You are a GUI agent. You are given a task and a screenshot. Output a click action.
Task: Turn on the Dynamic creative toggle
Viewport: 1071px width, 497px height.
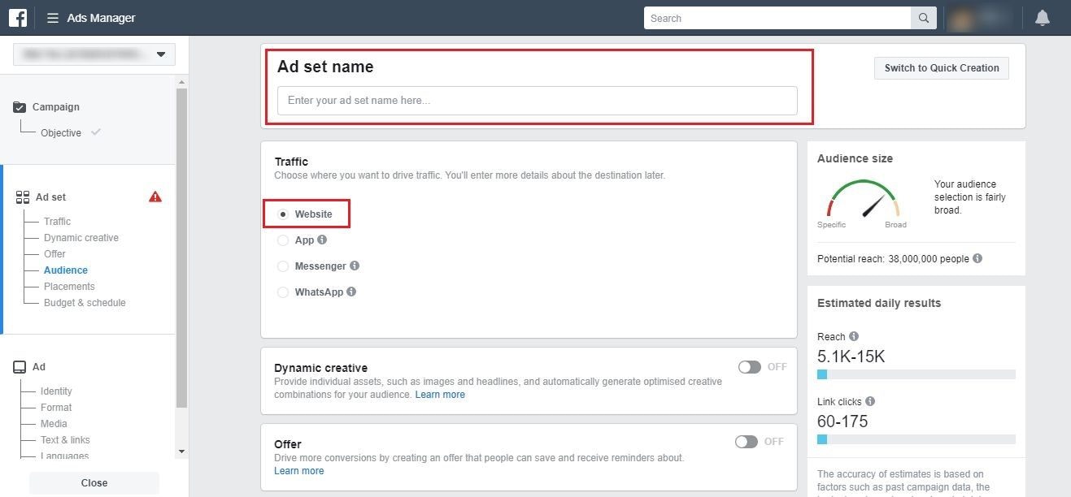(x=749, y=367)
